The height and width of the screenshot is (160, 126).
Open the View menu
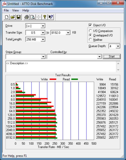tap(16, 10)
